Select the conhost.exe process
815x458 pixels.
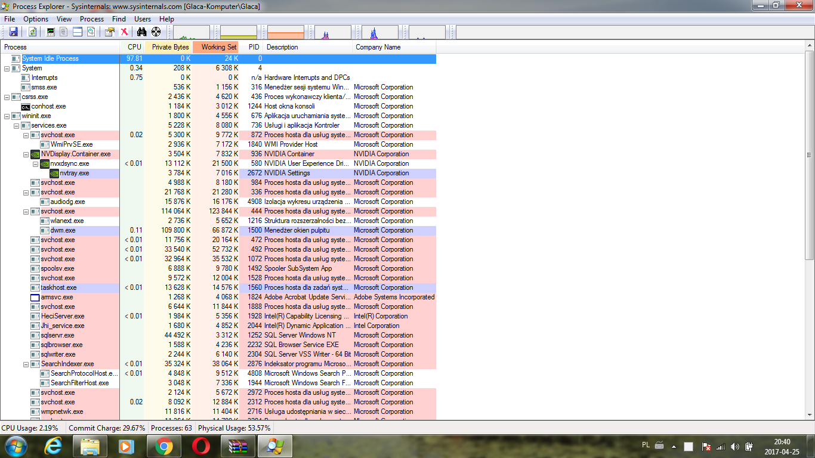(218, 106)
